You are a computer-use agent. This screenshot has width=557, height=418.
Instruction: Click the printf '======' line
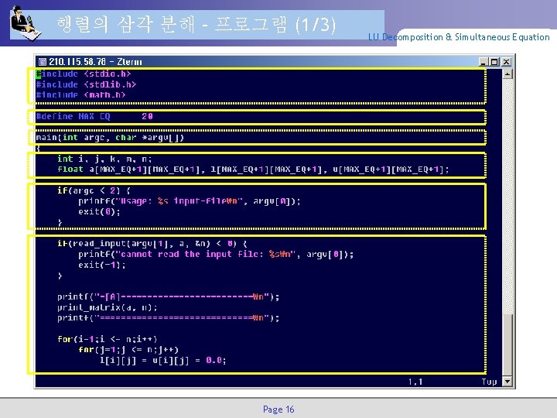[169, 318]
